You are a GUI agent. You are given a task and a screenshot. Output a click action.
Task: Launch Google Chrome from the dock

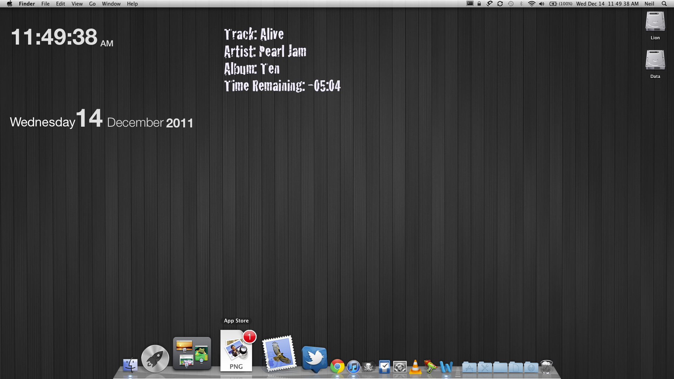coord(337,367)
